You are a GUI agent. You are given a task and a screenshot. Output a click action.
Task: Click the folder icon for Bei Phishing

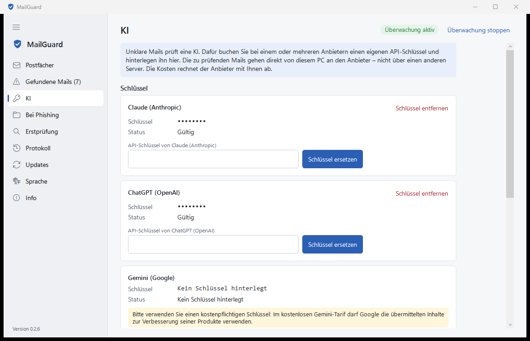pos(17,115)
